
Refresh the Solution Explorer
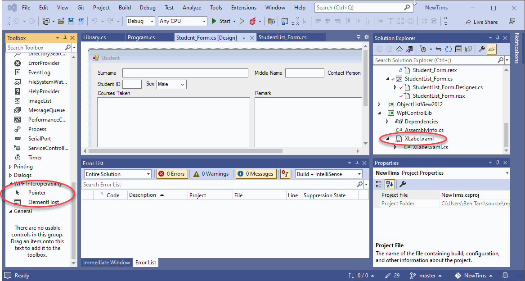pyautogui.click(x=448, y=50)
